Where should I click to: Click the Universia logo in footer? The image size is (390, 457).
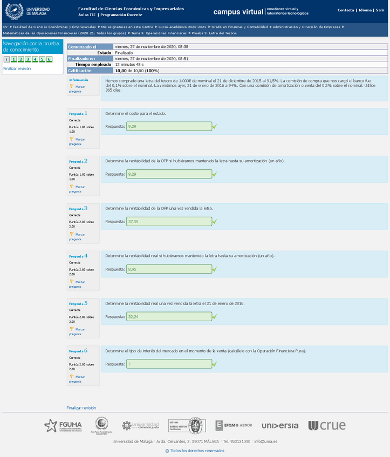click(x=280, y=426)
